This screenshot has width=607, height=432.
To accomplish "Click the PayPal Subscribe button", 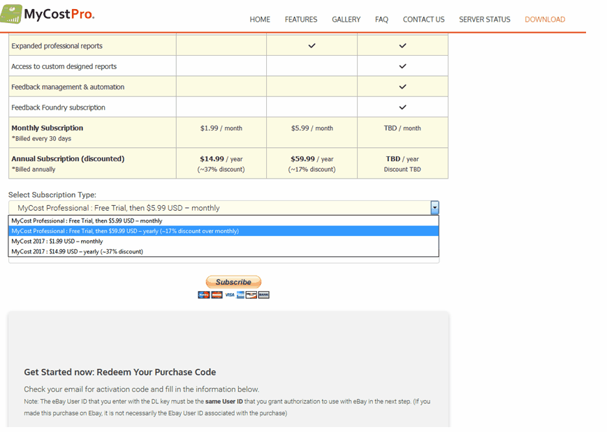I will tap(233, 282).
